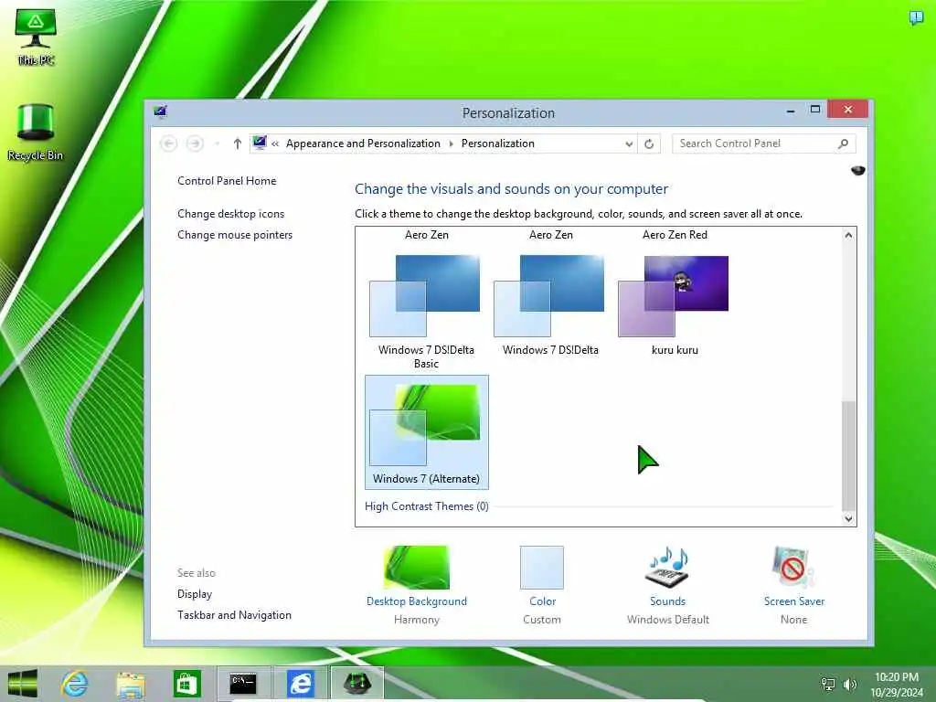Image resolution: width=936 pixels, height=702 pixels.
Task: Open the Screen Saver icon
Action: click(x=793, y=567)
